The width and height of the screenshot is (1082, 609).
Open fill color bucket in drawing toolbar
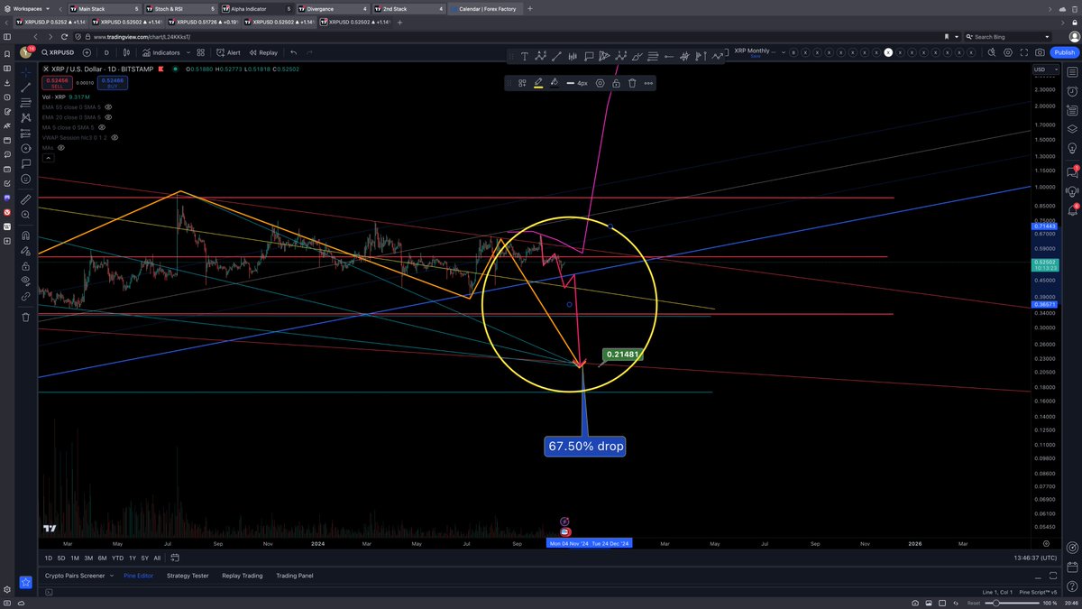click(x=555, y=83)
